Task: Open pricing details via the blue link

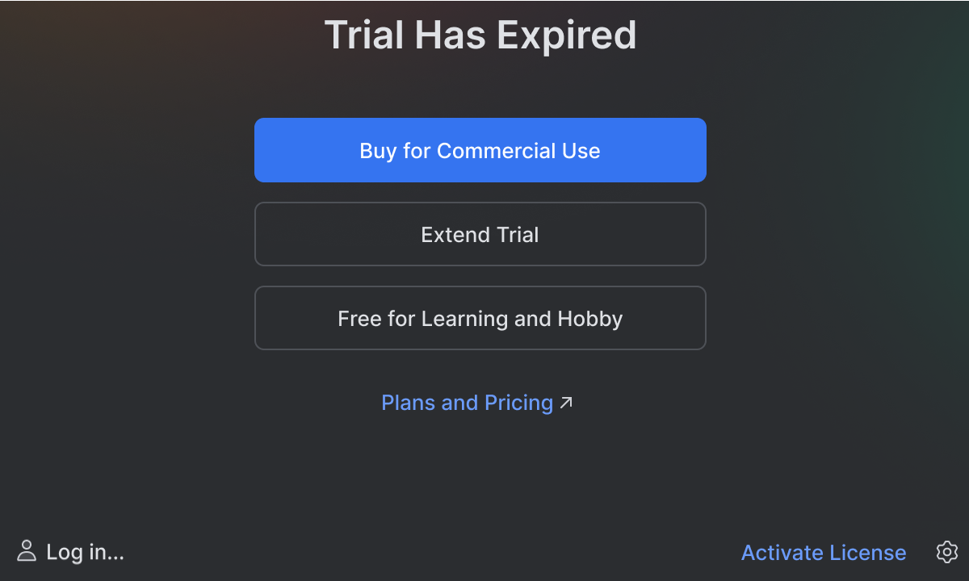Action: (468, 402)
